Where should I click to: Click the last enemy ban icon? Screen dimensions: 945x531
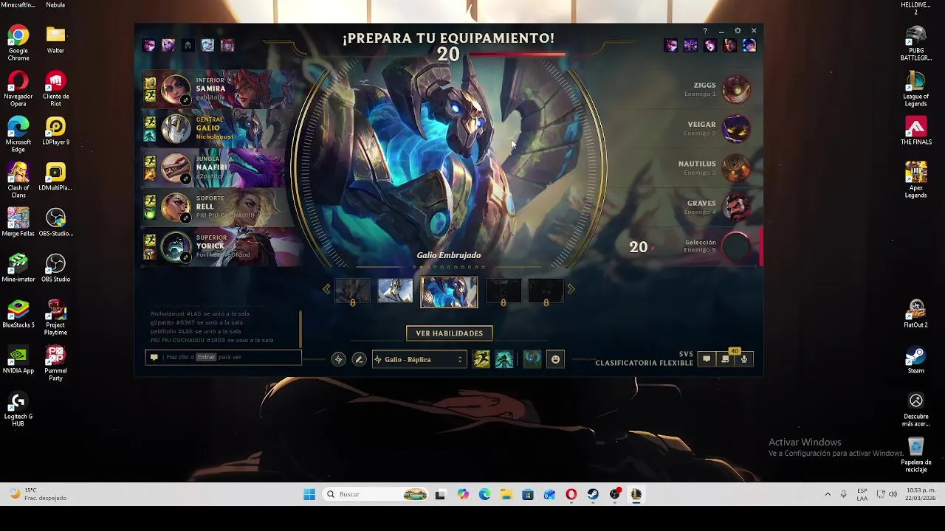[x=749, y=46]
